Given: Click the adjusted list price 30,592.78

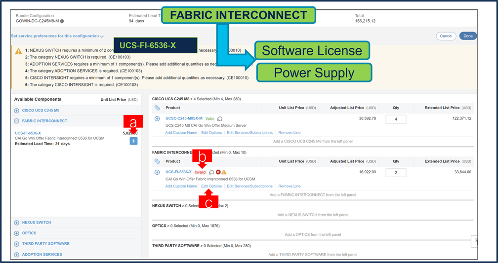Looking at the screenshot, I should 367,118.
